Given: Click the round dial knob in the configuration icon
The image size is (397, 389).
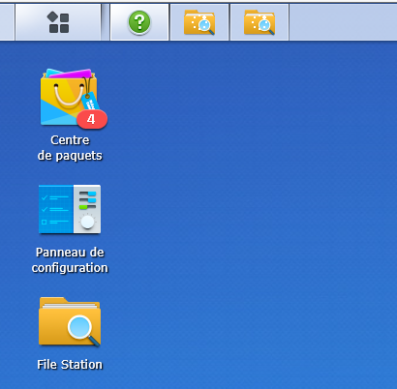Looking at the screenshot, I should coord(87,222).
